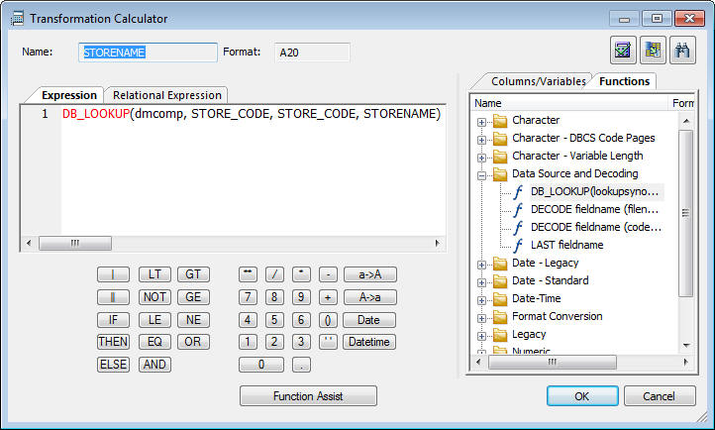Expand the Character - Variable Length folder
Viewport: 715px width, 430px height.
click(x=481, y=158)
